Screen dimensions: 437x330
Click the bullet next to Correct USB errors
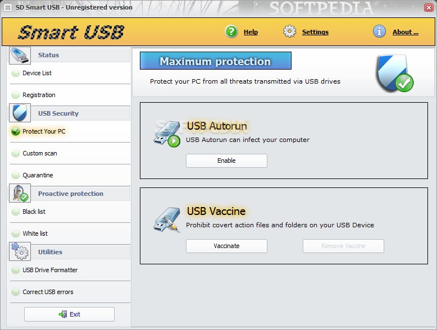[x=16, y=292]
